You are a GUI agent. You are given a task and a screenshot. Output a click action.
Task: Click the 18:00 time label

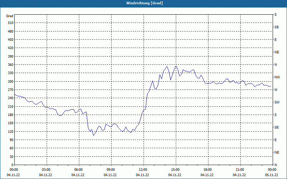[x=207, y=170]
